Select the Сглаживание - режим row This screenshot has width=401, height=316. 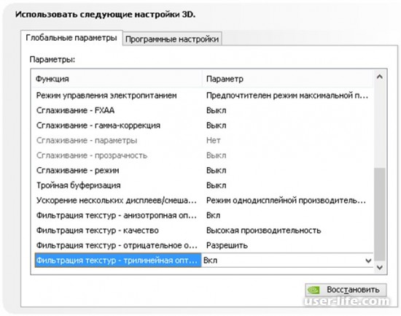[x=204, y=170]
